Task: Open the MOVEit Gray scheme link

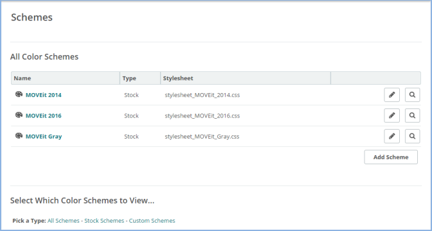Action: click(44, 137)
